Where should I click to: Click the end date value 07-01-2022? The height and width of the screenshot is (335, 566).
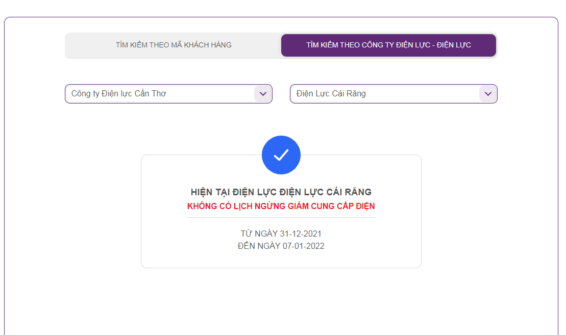coord(303,246)
